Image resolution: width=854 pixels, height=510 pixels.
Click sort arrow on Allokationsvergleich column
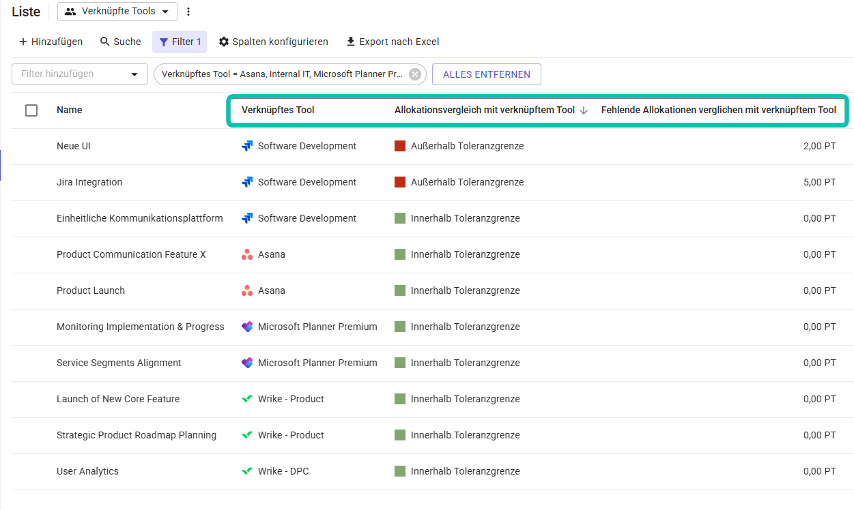tap(584, 110)
